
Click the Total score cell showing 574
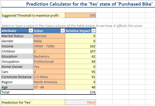click(81, 92)
